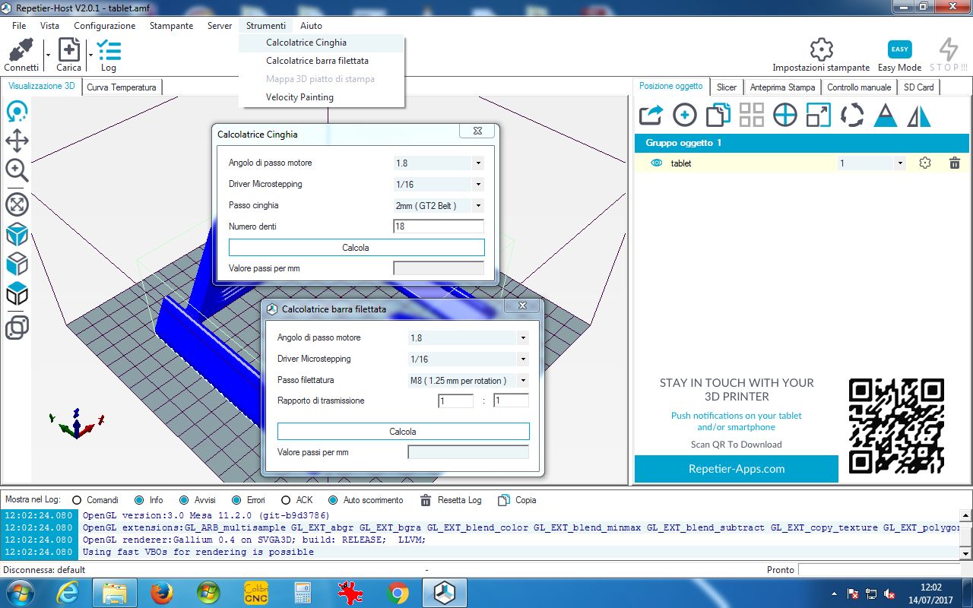973x608 pixels.
Task: Toggle the Auto scorrimento option
Action: (x=333, y=500)
